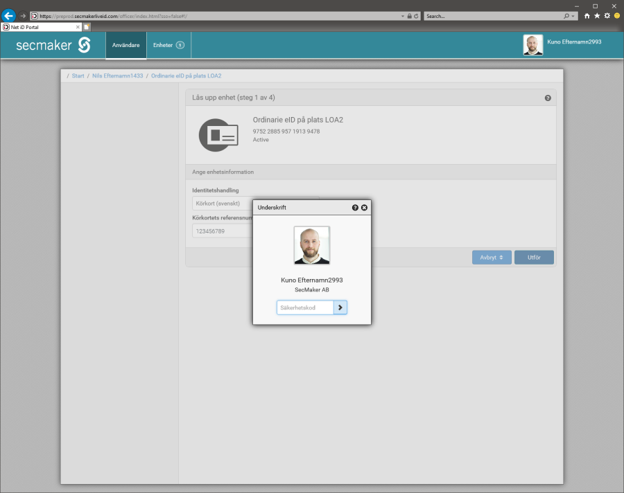Click the Enheter count badge

coord(180,45)
